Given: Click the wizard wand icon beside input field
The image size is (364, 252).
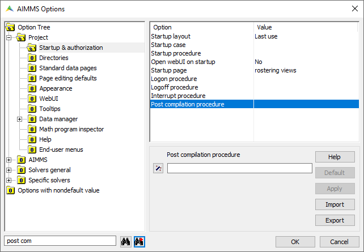Looking at the screenshot, I should tap(158, 168).
